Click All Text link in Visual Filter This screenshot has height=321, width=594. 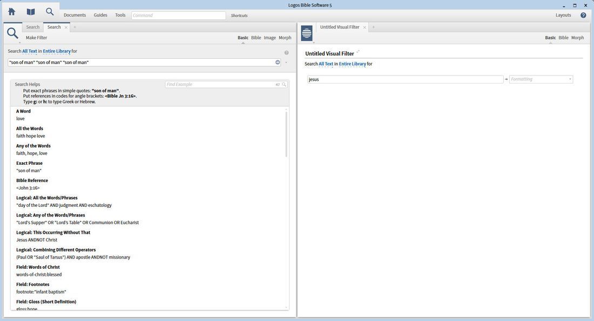(326, 64)
